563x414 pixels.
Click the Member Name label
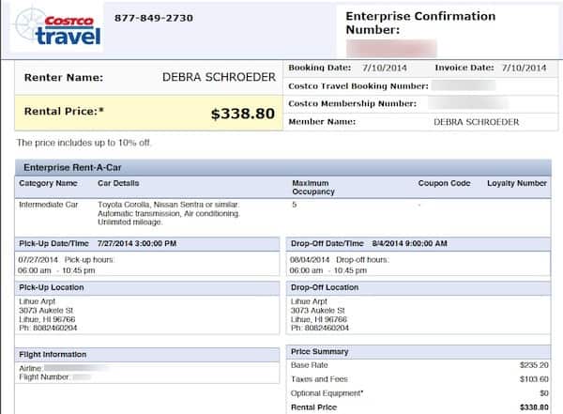click(x=322, y=122)
